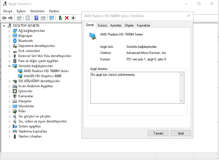Click the Sistem aygıtları folder icon
The image size is (219, 161).
point(15,126)
